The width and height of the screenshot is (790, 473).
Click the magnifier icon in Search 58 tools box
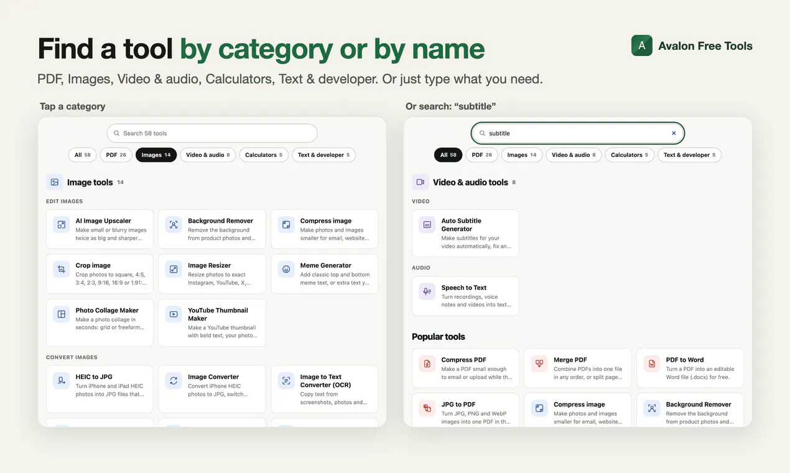point(116,133)
